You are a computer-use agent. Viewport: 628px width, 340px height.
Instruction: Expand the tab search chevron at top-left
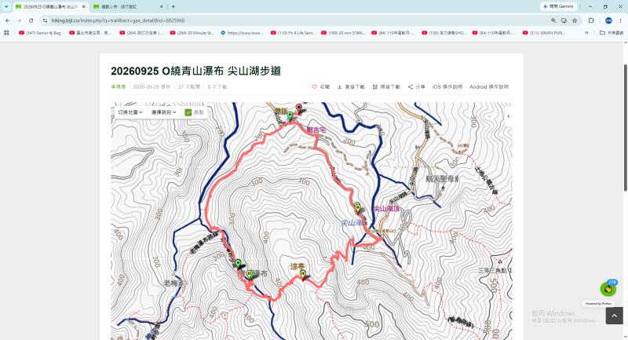pos(6,6)
